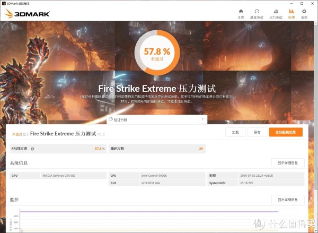Open the question mark help beside 验证分数
The width and height of the screenshot is (318, 233).
pyautogui.click(x=202, y=119)
